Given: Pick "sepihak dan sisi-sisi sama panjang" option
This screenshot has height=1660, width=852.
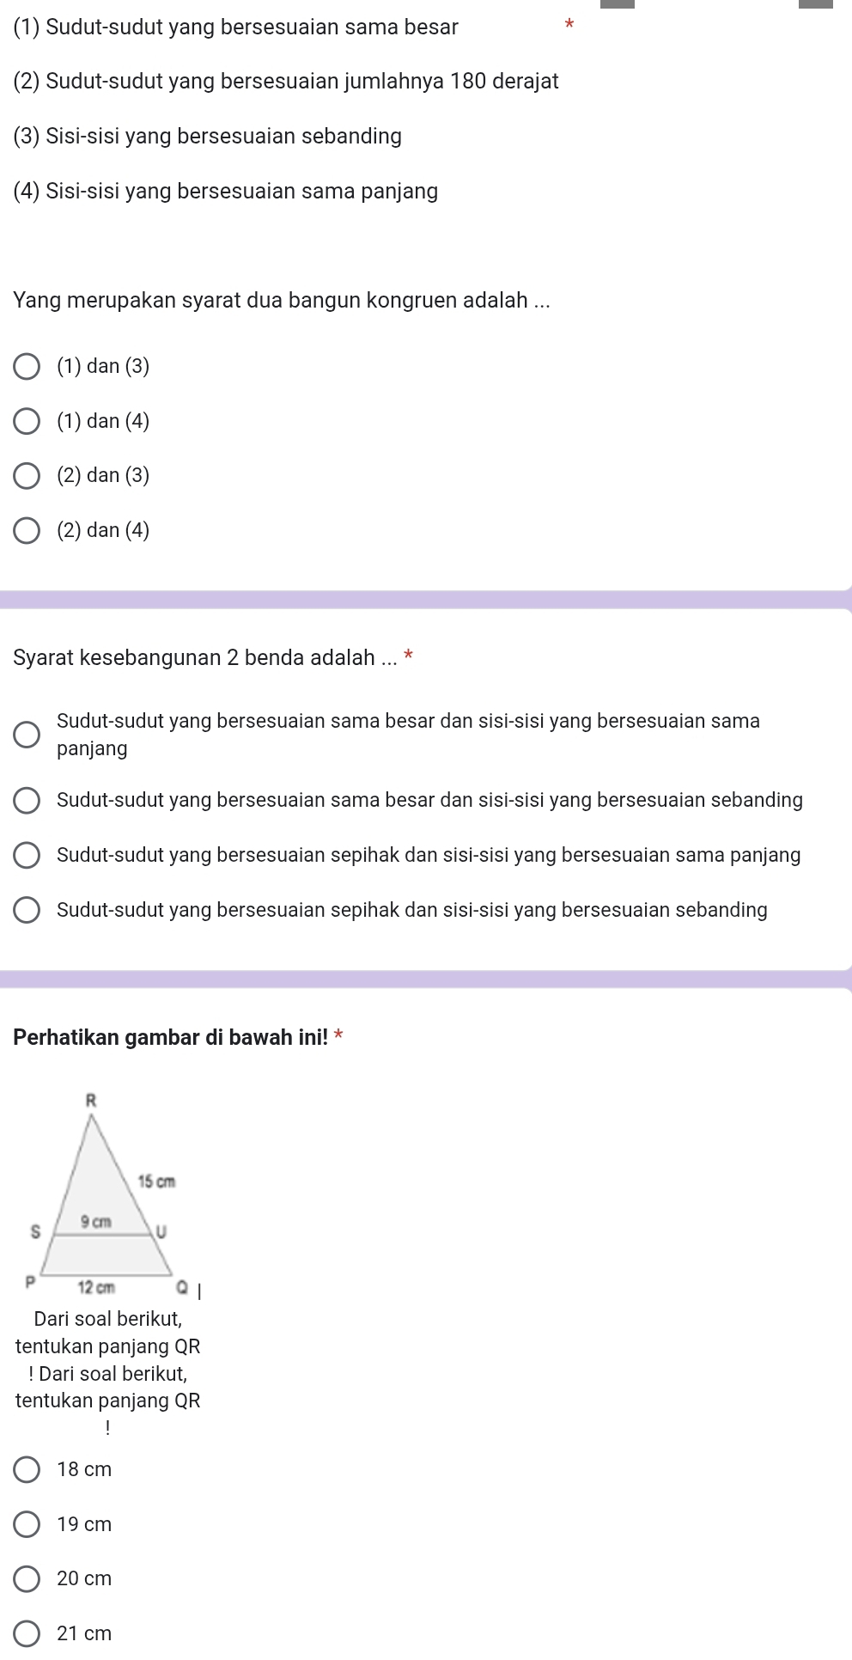Looking at the screenshot, I should click(x=27, y=856).
